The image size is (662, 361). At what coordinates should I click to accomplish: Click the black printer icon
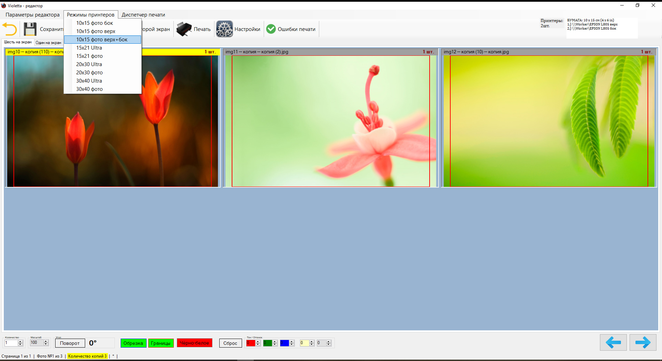coord(184,29)
